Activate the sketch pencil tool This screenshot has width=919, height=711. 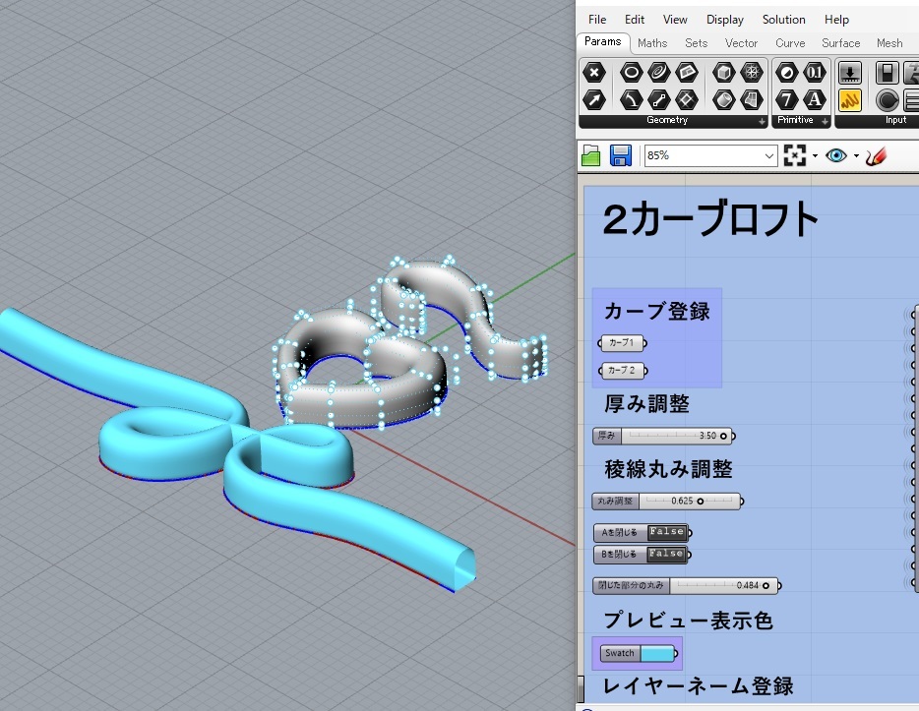pos(876,155)
